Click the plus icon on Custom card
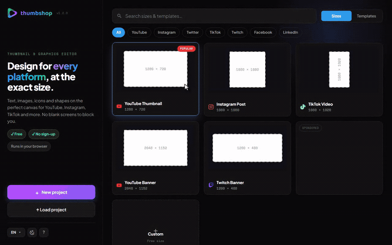 coord(155,231)
